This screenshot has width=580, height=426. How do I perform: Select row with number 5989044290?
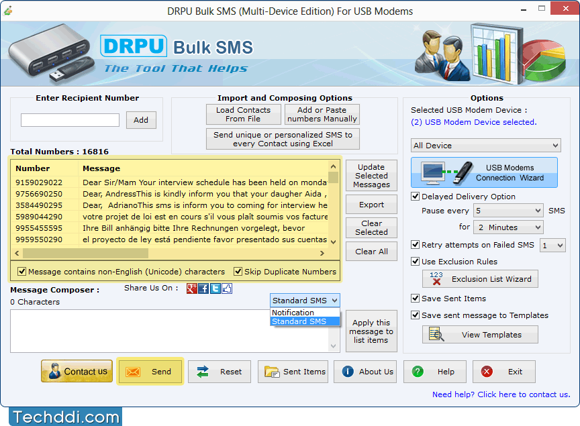click(x=170, y=217)
